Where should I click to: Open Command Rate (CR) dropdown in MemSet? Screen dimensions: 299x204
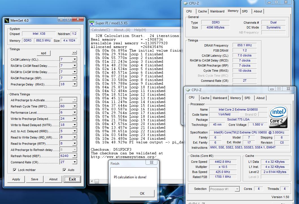(75, 162)
